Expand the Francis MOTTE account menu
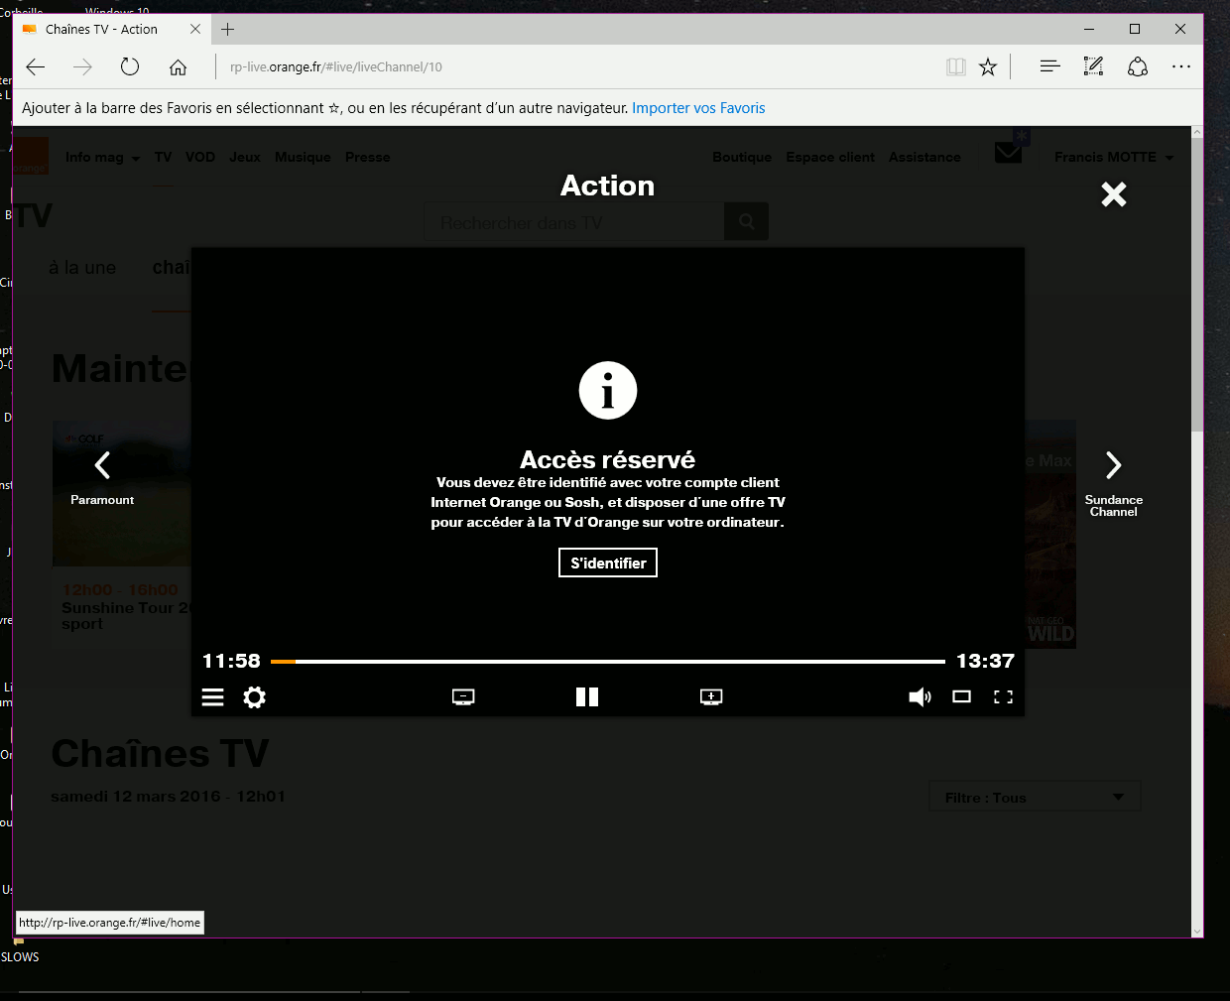The height and width of the screenshot is (1001, 1230). click(x=1114, y=157)
